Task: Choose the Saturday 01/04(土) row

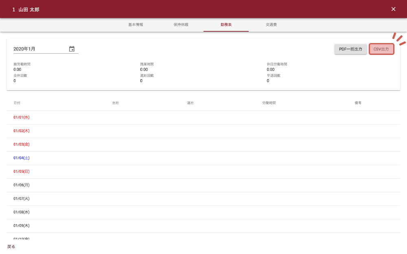Action: tap(22, 158)
